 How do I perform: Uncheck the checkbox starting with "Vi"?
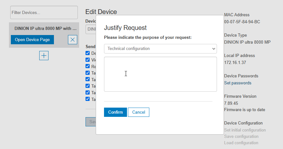(x=88, y=60)
